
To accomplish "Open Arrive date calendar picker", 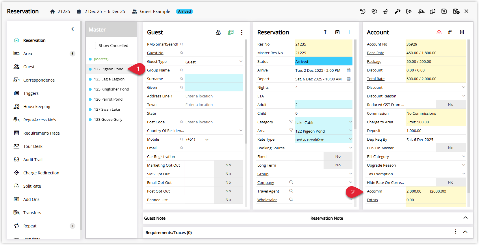I will (349, 70).
